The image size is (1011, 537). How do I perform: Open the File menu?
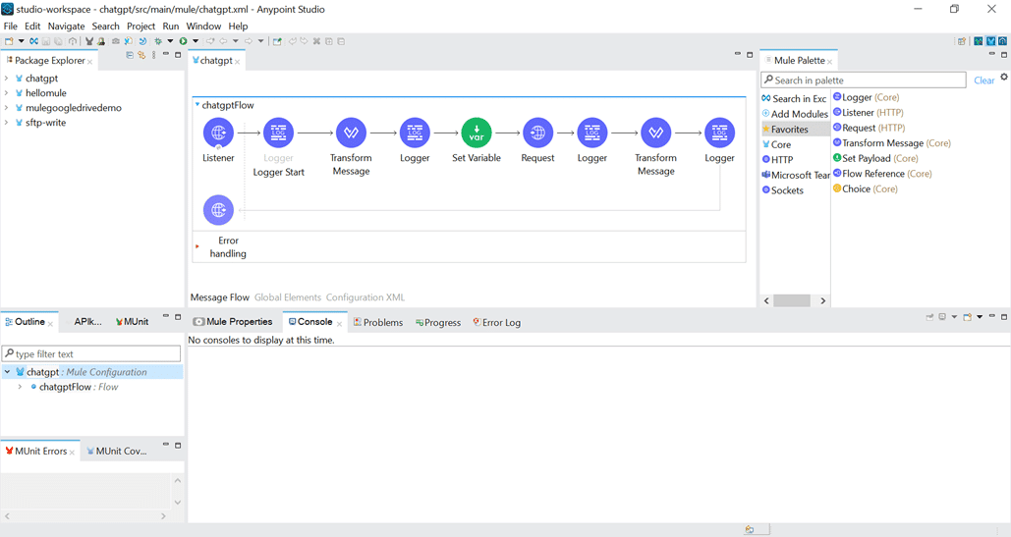click(x=10, y=27)
